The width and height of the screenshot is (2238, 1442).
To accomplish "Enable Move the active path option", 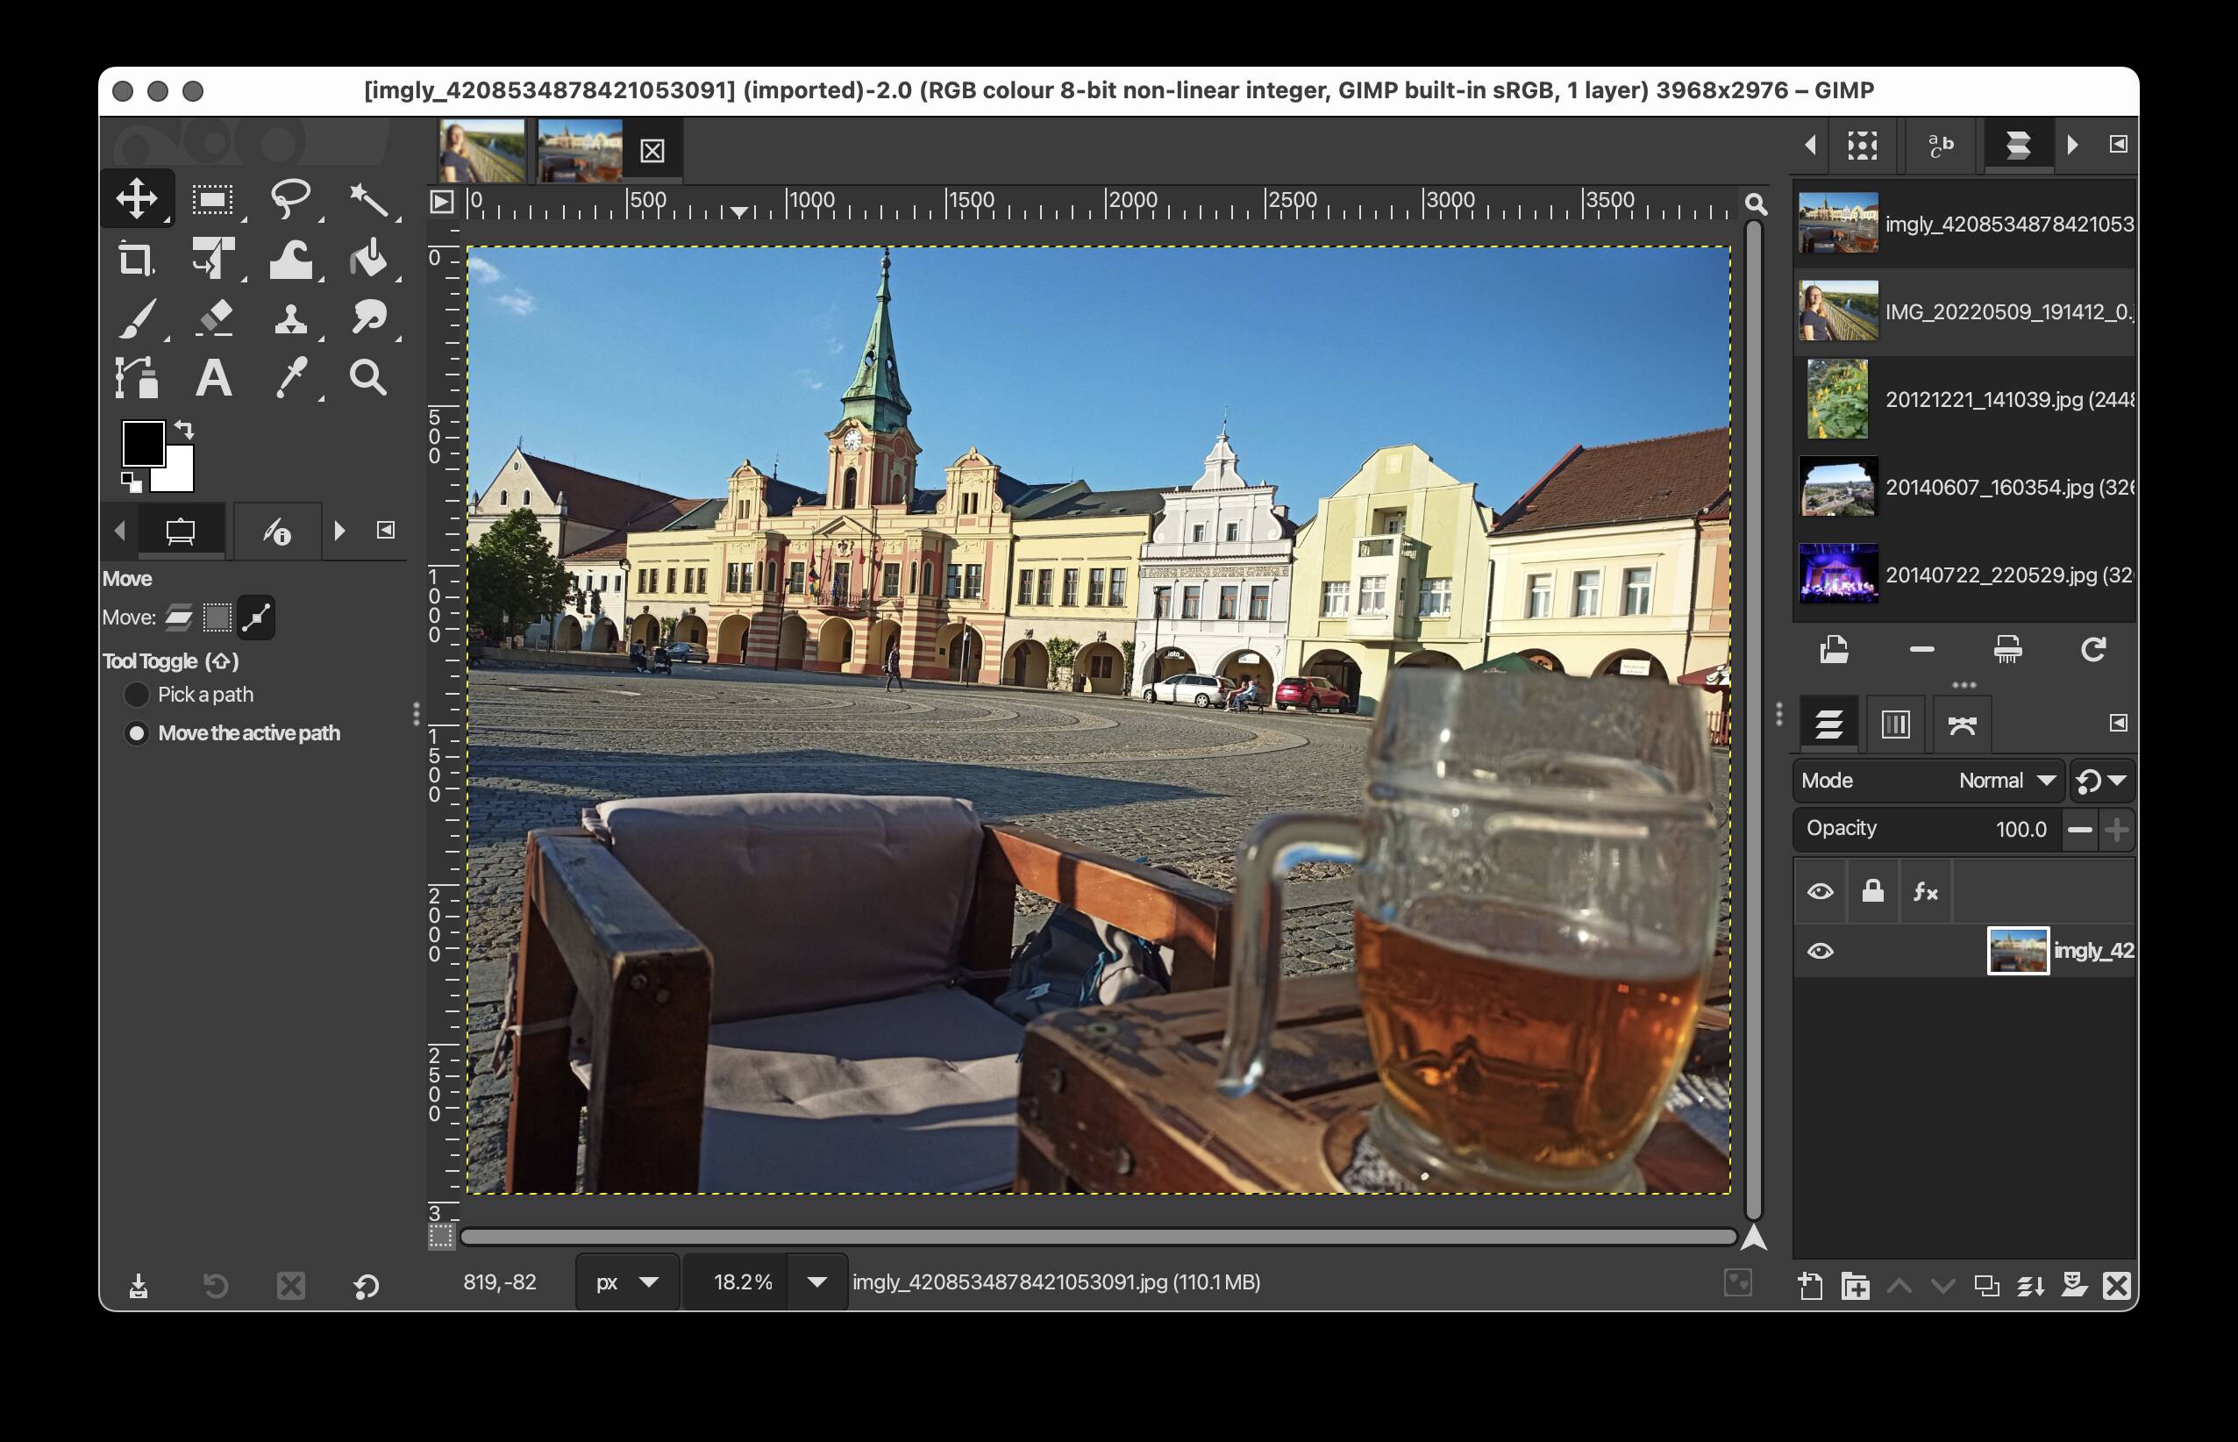I will [x=137, y=733].
